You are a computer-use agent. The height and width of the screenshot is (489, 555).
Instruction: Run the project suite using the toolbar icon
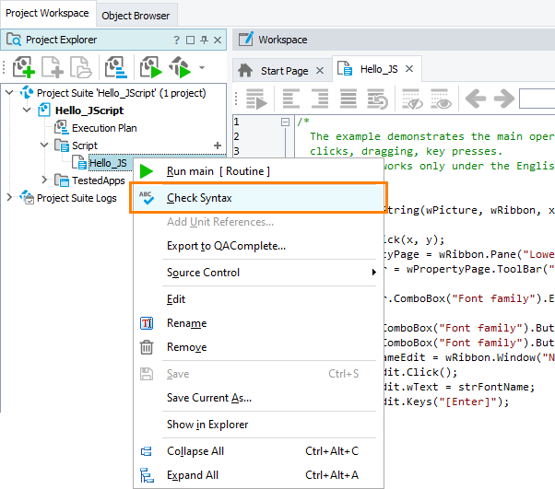tap(181, 68)
